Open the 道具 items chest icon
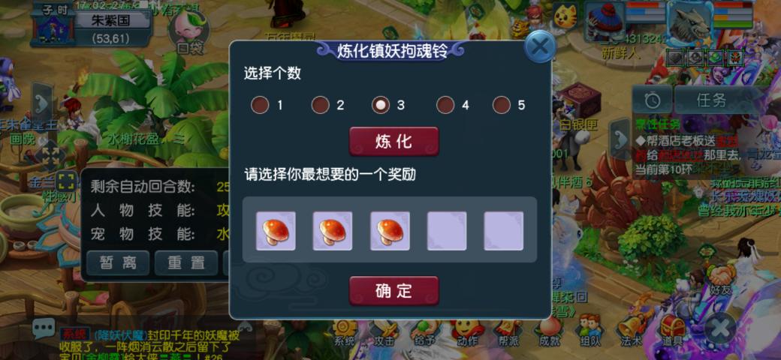The width and height of the screenshot is (781, 360). [672, 332]
